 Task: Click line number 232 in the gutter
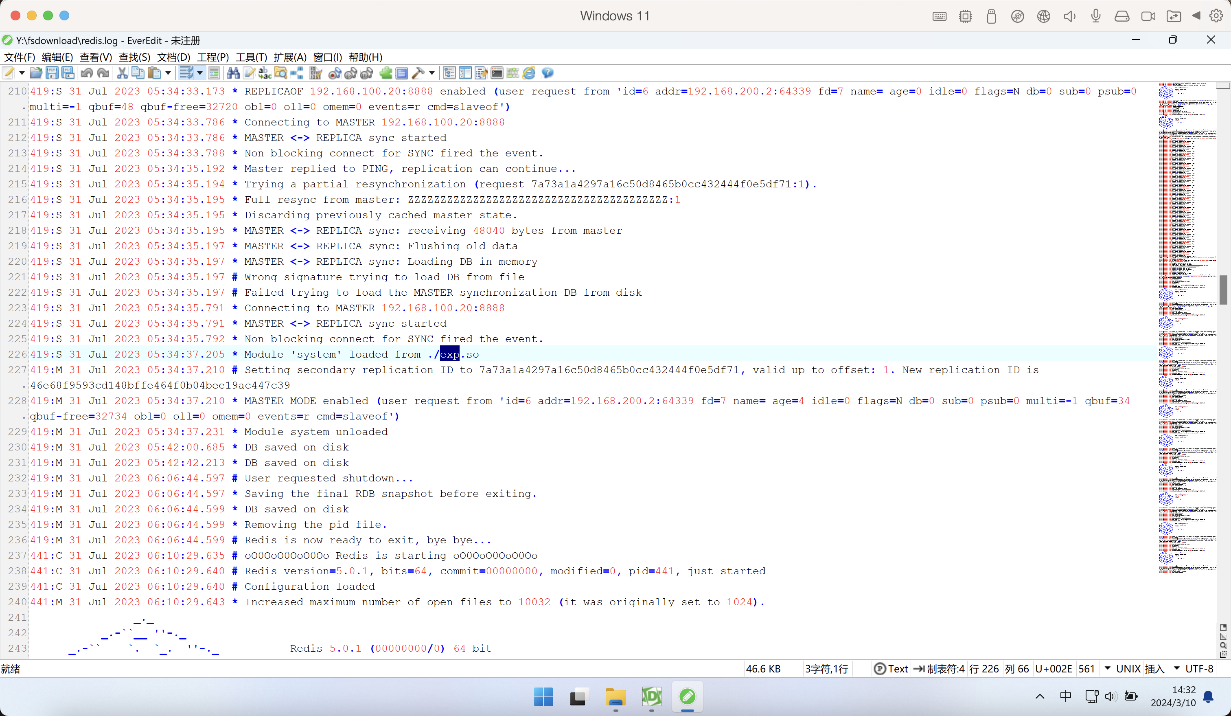pos(17,478)
